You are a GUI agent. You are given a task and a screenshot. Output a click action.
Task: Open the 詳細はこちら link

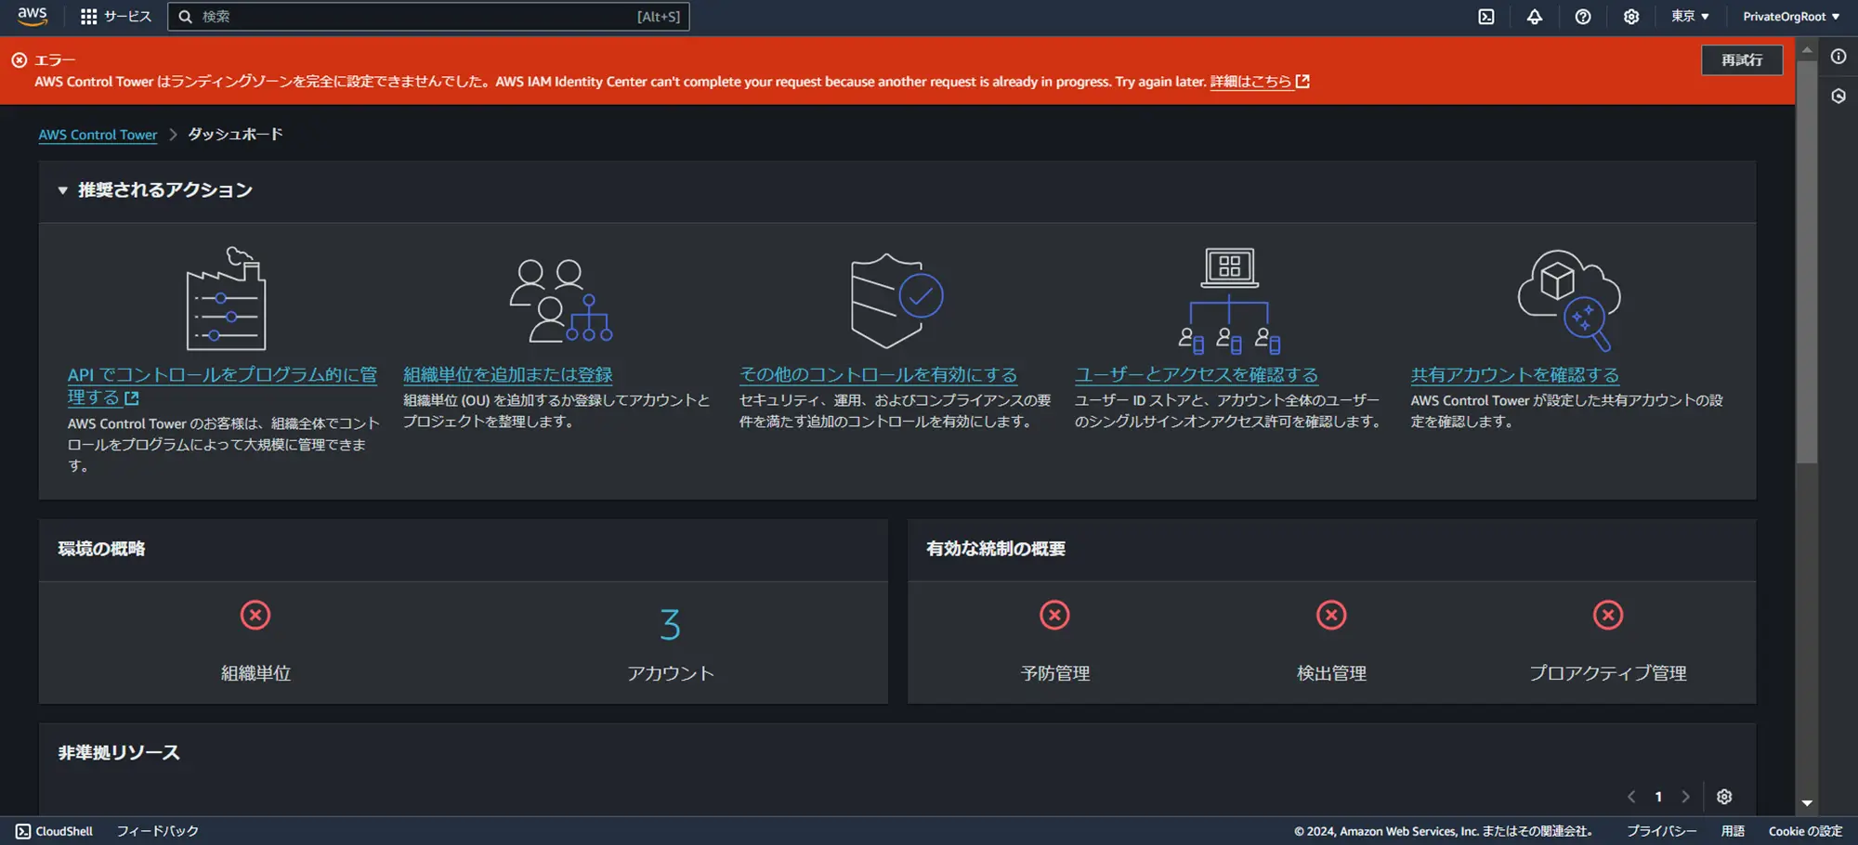pos(1250,82)
